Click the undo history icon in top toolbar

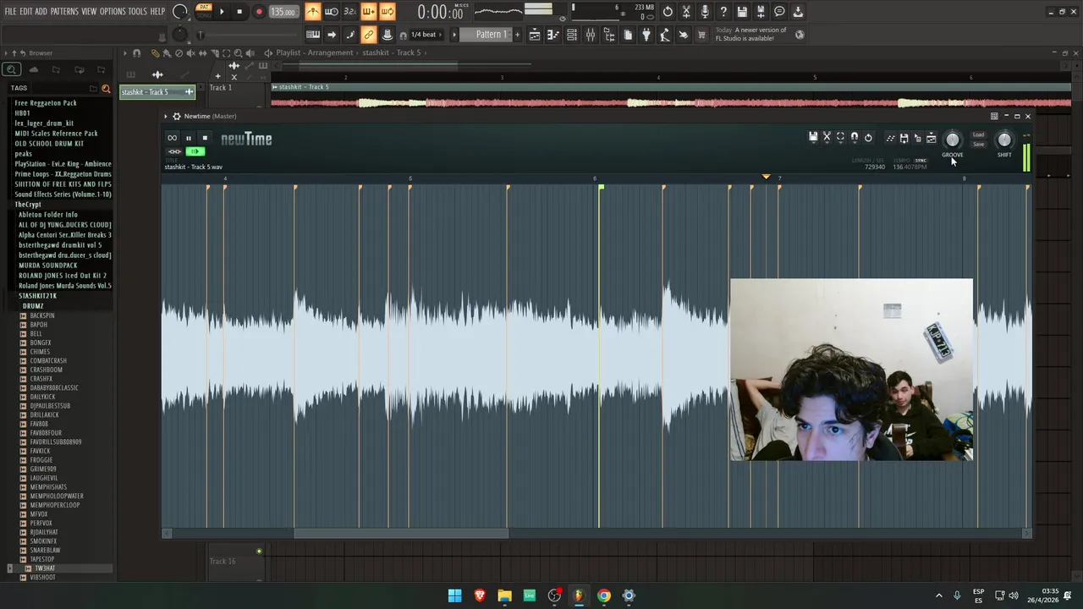668,12
